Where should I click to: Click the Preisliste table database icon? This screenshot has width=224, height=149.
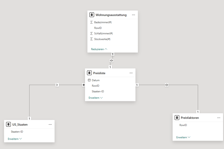89,73
